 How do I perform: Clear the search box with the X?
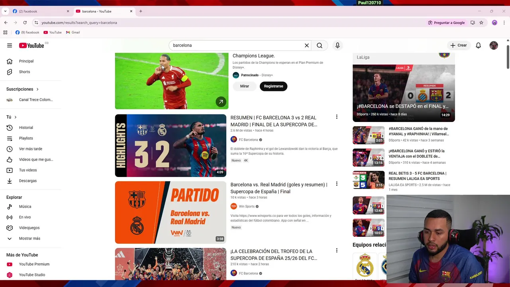click(x=307, y=45)
